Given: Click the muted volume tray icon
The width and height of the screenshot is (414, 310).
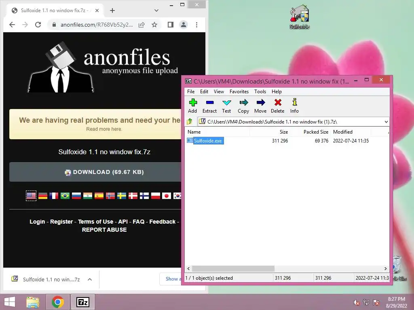Looking at the screenshot, I should point(357,302).
